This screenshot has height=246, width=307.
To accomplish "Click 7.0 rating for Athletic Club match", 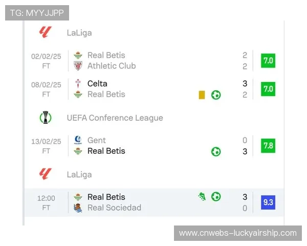I will pos(268,60).
